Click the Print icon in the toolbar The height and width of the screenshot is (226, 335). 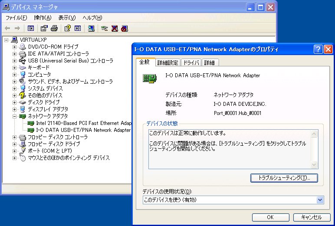point(54,28)
